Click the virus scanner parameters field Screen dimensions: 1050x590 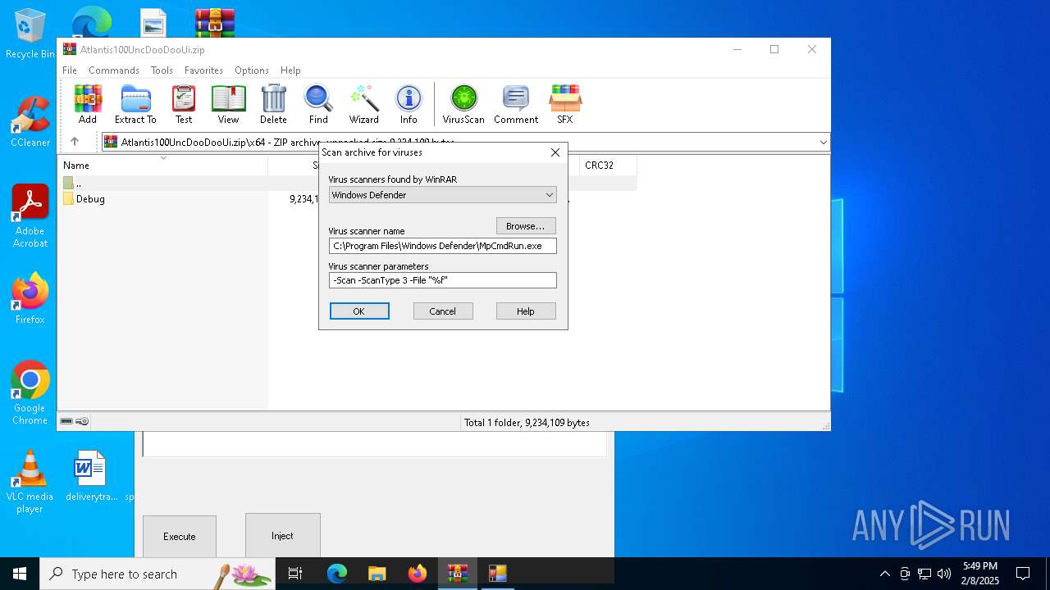[443, 280]
